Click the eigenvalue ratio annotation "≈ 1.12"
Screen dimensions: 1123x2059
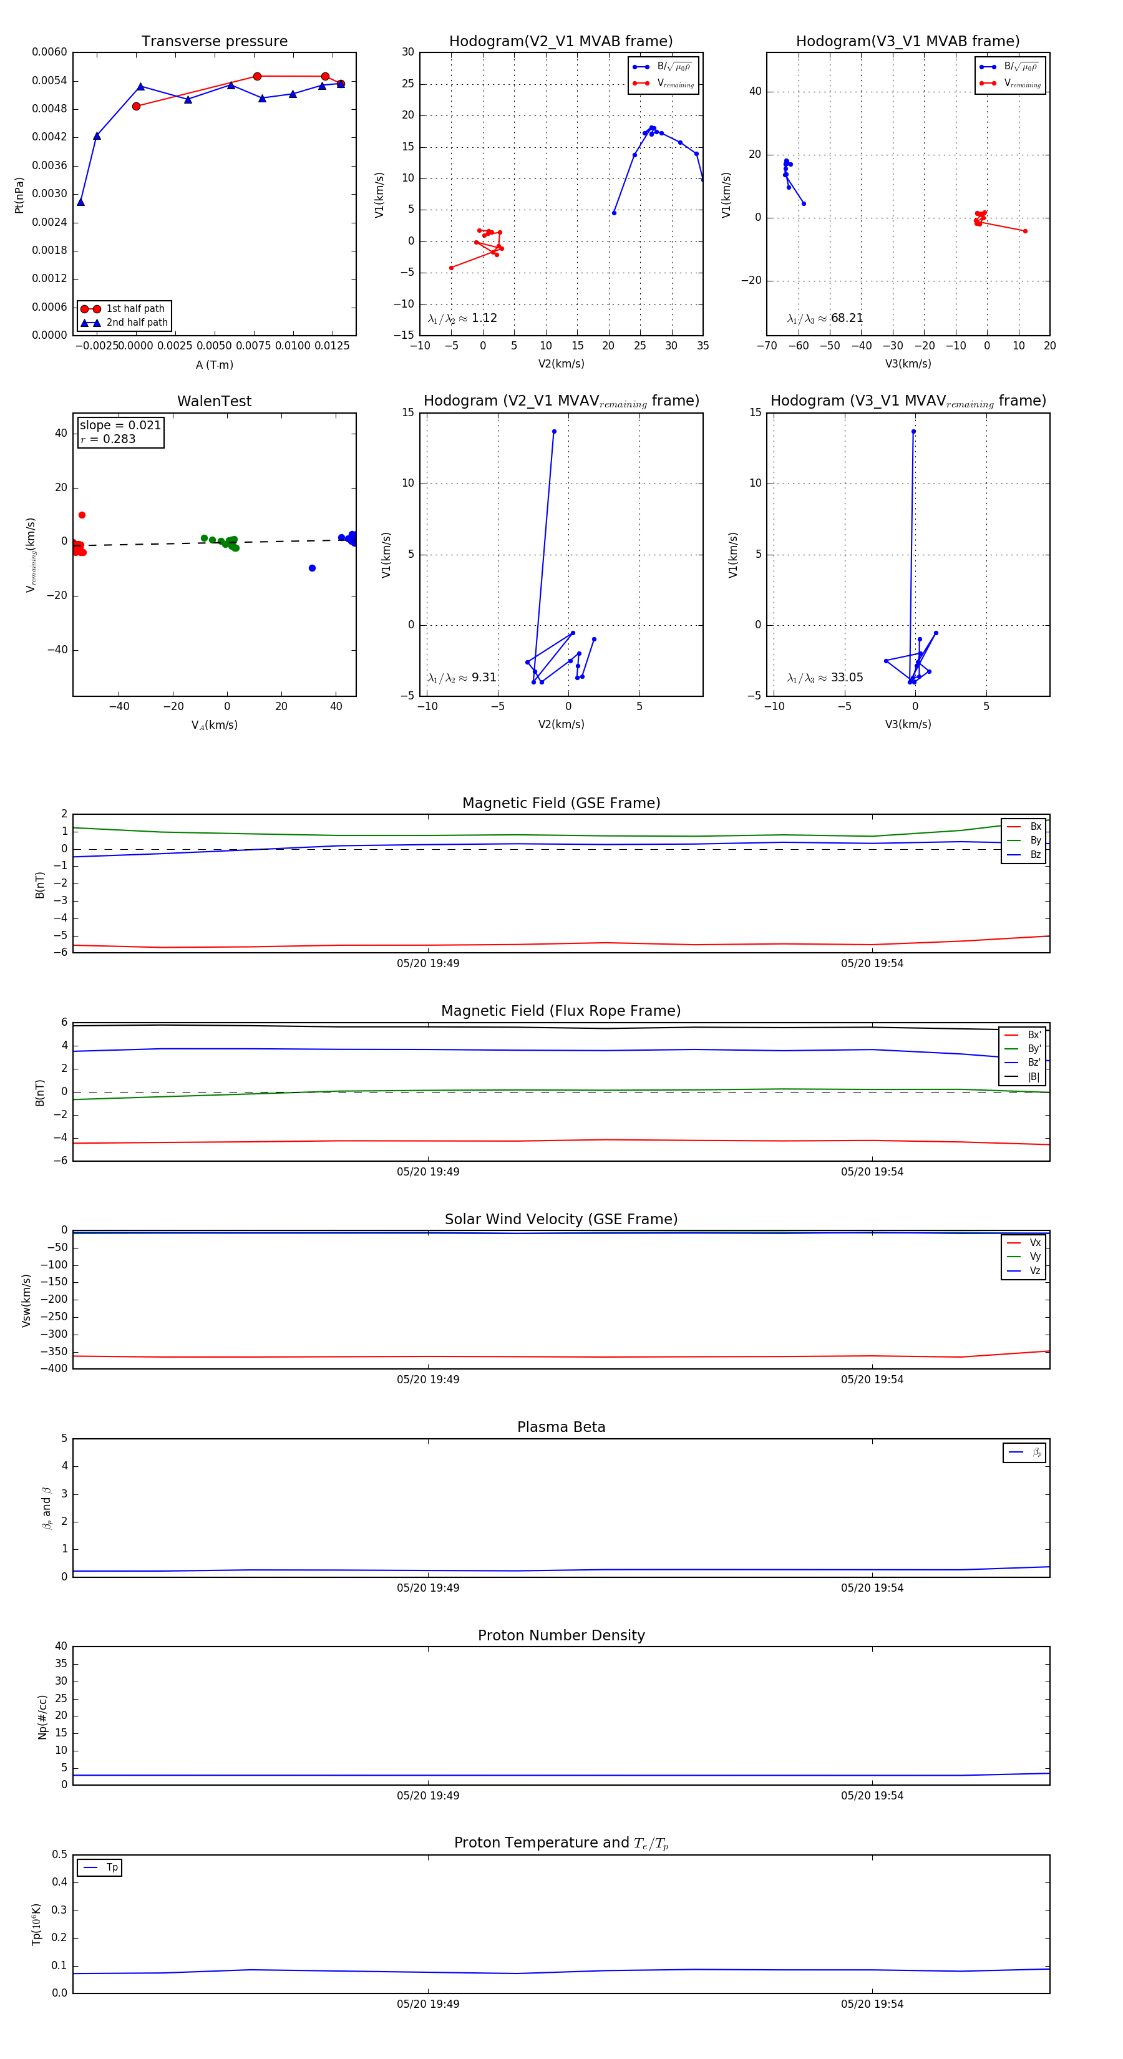point(462,318)
